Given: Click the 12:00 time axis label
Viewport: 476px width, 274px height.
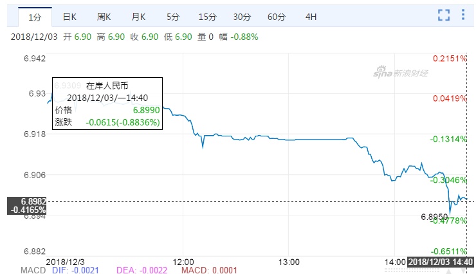Looking at the screenshot, I should (x=183, y=262).
